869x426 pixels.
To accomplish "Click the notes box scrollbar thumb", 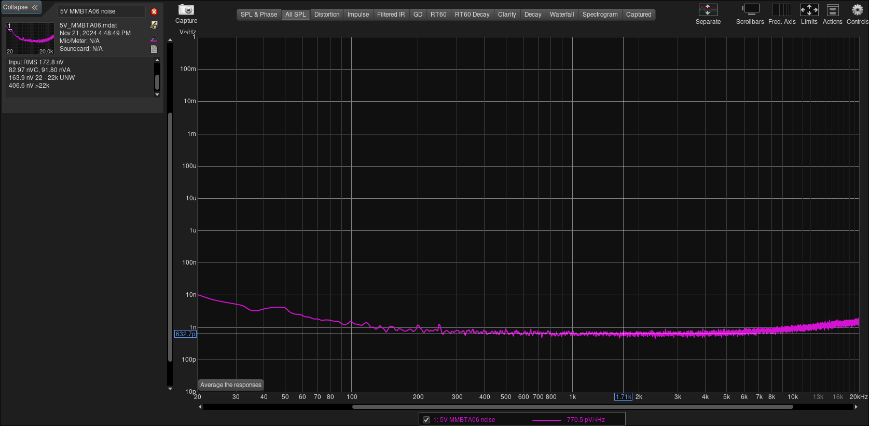I will click(x=157, y=81).
